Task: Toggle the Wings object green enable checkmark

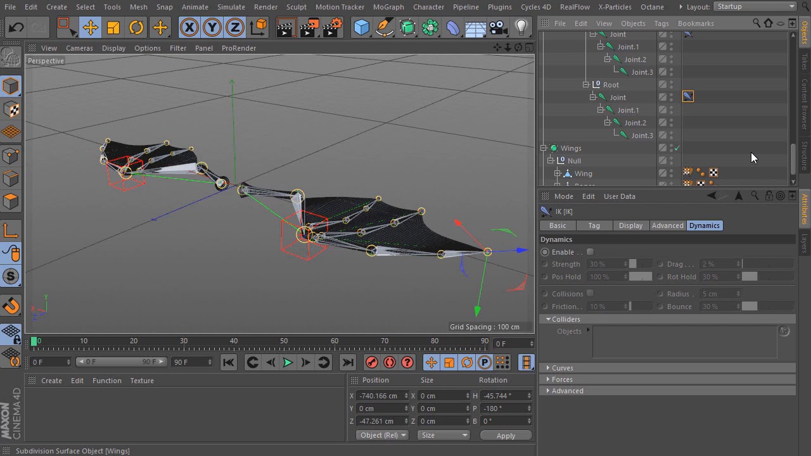Action: tap(677, 148)
